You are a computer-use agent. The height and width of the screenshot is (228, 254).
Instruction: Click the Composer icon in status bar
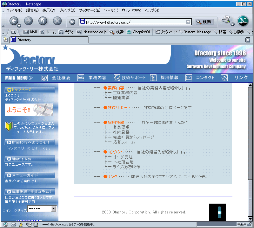coord(29,225)
